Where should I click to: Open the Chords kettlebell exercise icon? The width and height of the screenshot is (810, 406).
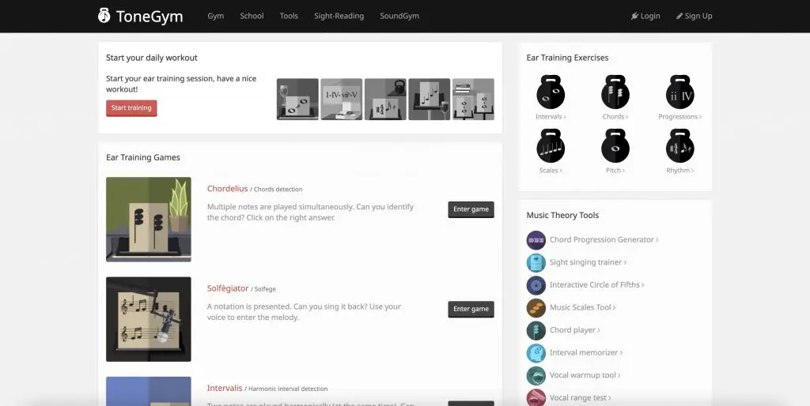[x=615, y=92]
